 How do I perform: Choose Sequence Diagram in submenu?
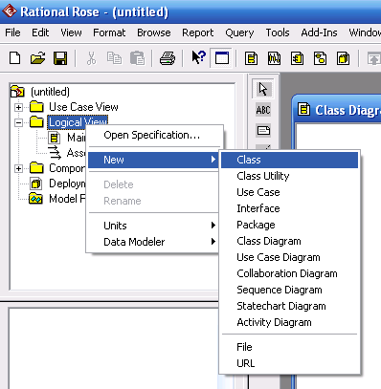(289, 290)
